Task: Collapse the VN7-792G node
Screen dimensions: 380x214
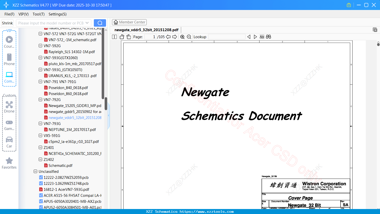Action: tap(40, 100)
